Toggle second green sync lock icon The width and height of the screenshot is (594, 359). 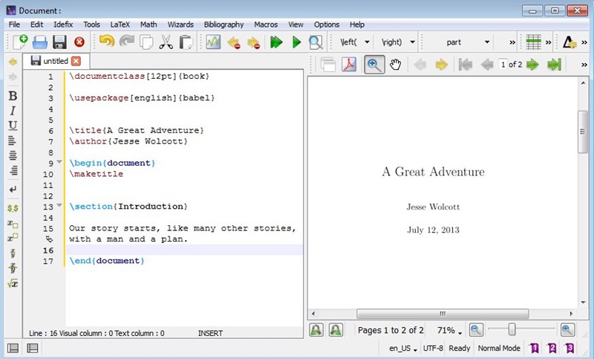[336, 330]
